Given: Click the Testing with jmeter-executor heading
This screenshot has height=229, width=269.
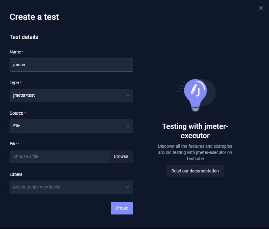Looking at the screenshot, I should pyautogui.click(x=195, y=131).
